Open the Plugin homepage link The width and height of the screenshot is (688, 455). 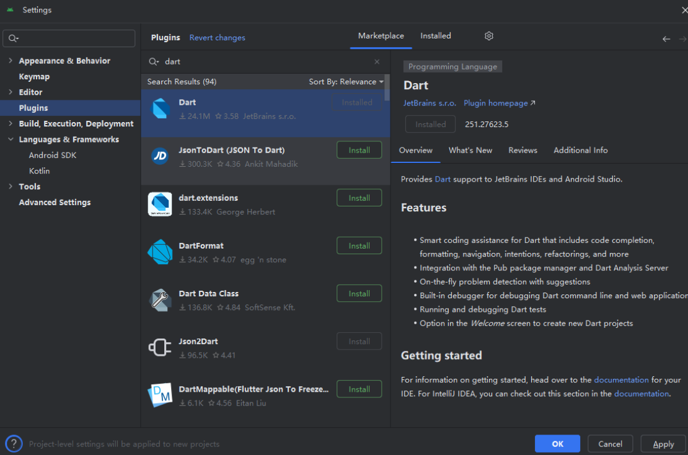click(x=500, y=103)
